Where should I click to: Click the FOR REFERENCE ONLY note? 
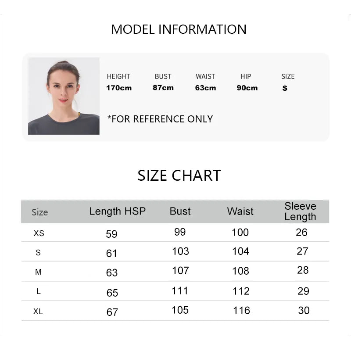(160, 119)
